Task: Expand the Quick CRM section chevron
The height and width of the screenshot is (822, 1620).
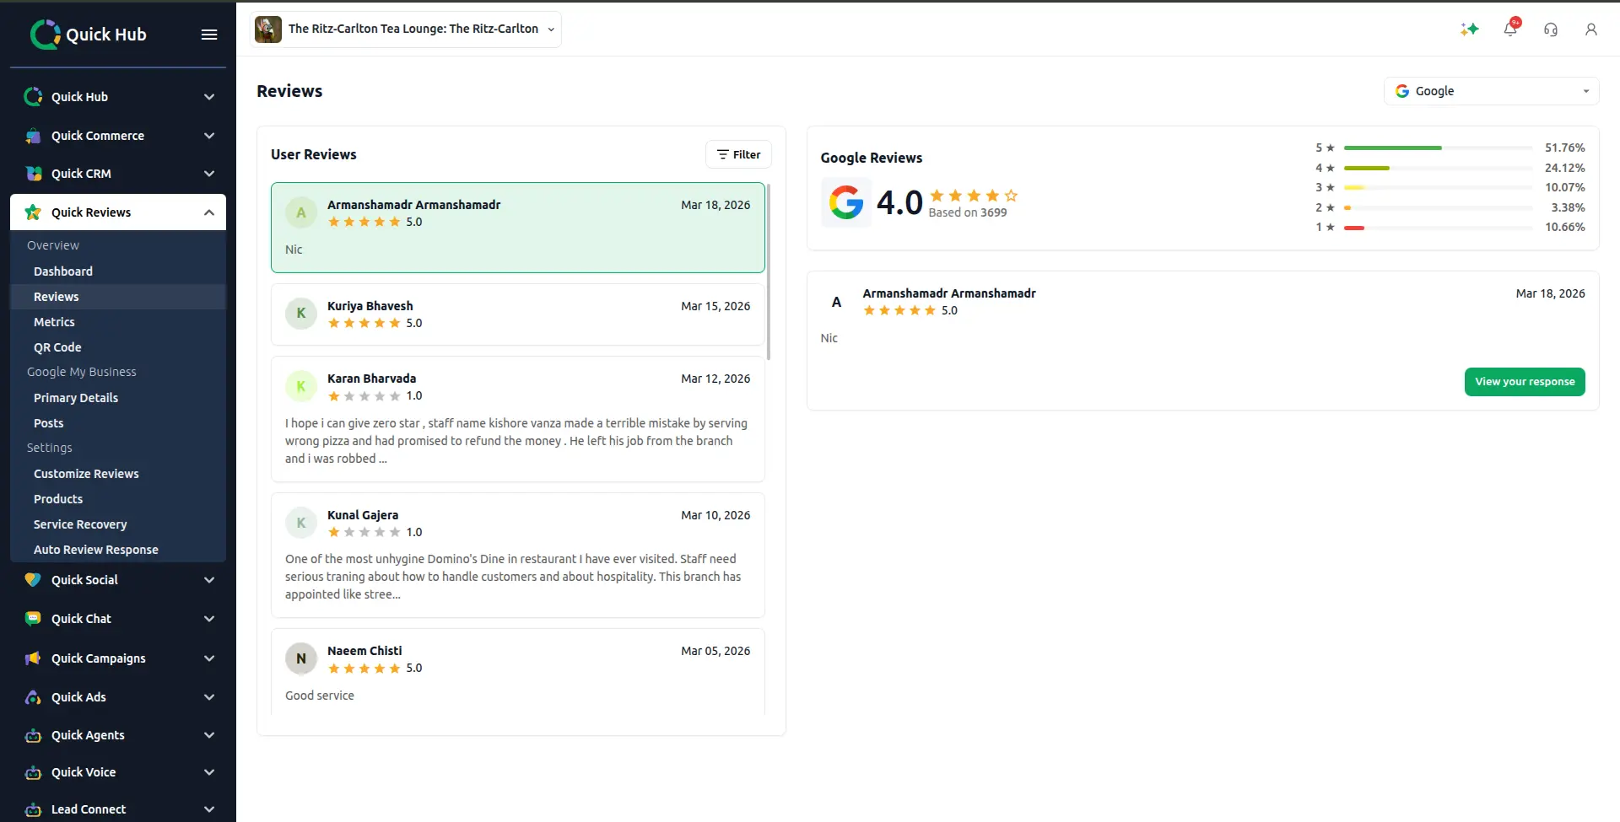Action: (x=209, y=174)
